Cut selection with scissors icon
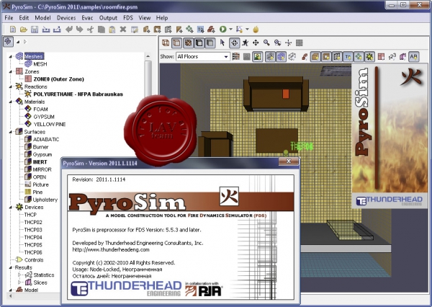432x307 pixels. point(90,30)
